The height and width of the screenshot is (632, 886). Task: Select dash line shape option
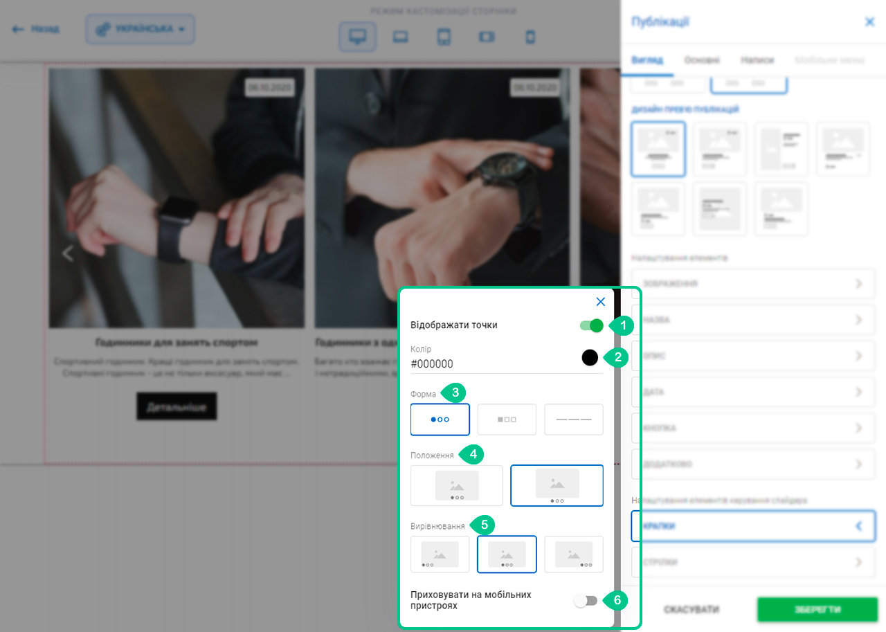(574, 419)
